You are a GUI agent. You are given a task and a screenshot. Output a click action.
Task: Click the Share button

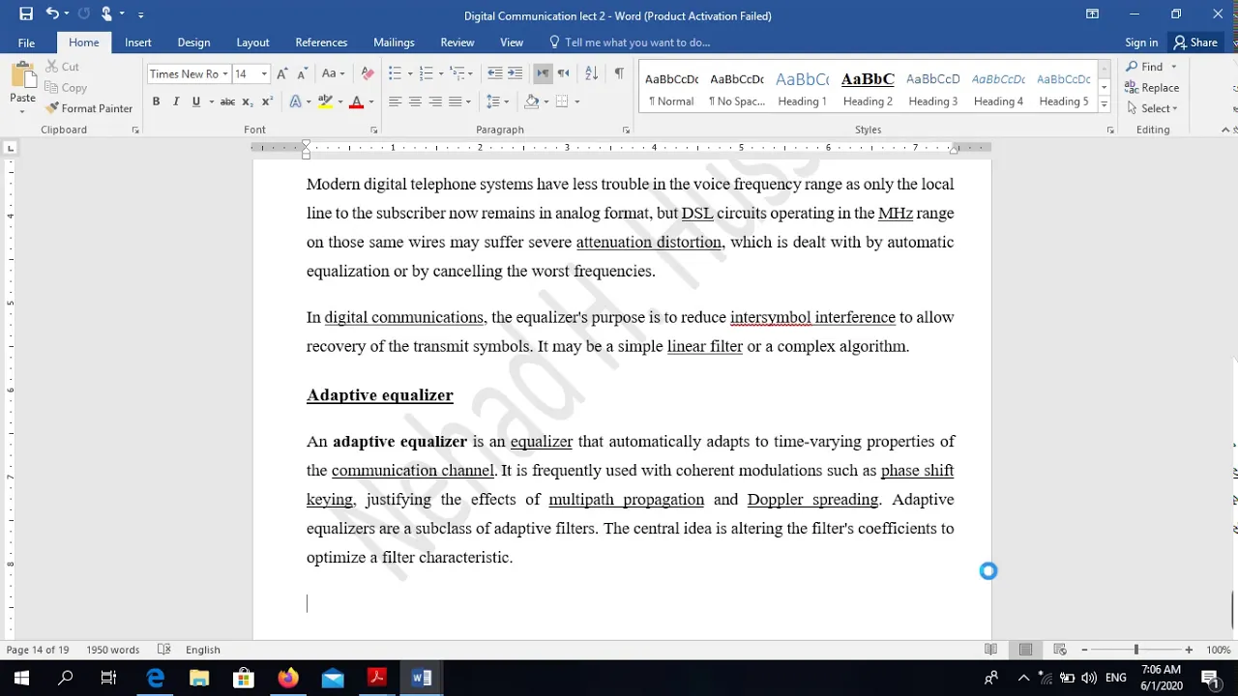point(1195,43)
